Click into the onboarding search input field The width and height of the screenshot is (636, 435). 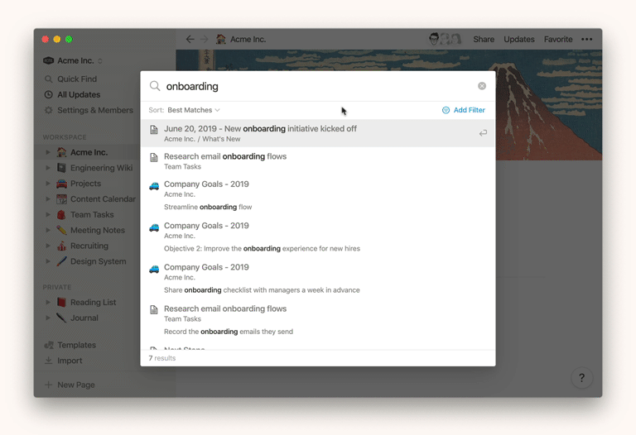coord(315,86)
